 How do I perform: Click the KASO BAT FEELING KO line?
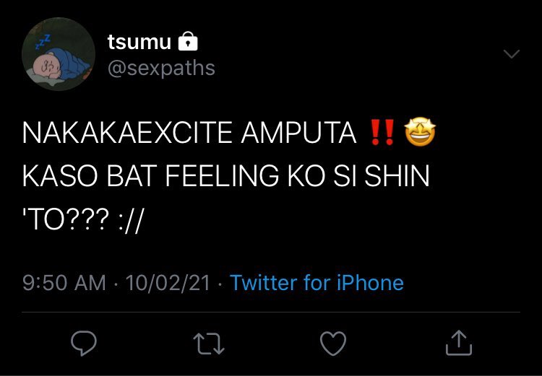click(226, 176)
